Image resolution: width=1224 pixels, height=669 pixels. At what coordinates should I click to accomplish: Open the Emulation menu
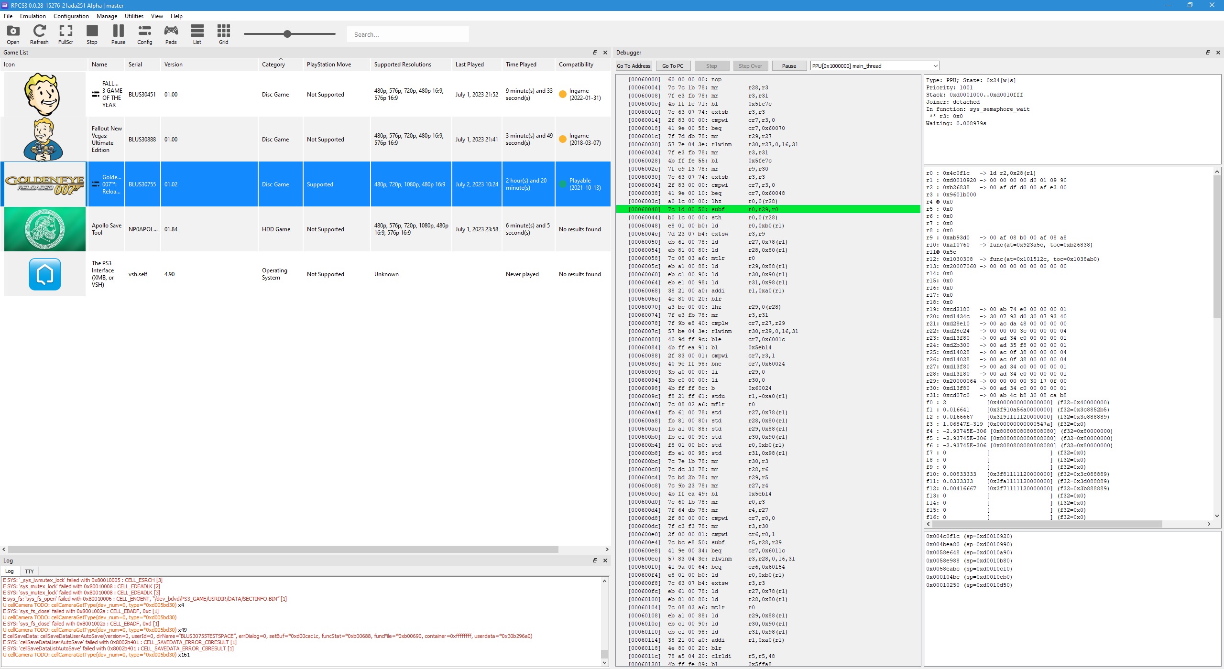coord(33,16)
